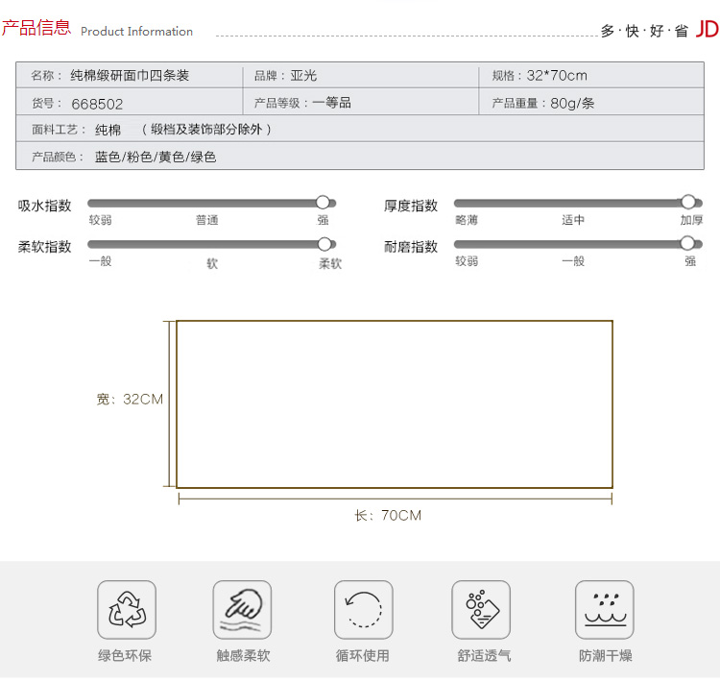Click 软 under the softness slider

212,263
